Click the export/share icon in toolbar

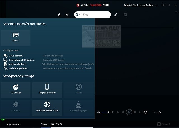[59, 15]
